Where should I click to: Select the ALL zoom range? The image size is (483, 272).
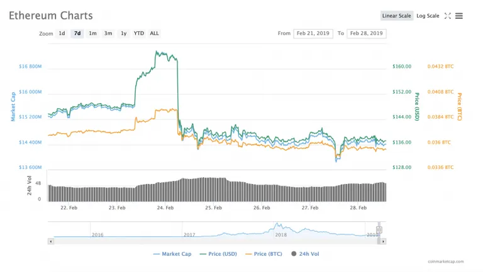click(x=154, y=33)
